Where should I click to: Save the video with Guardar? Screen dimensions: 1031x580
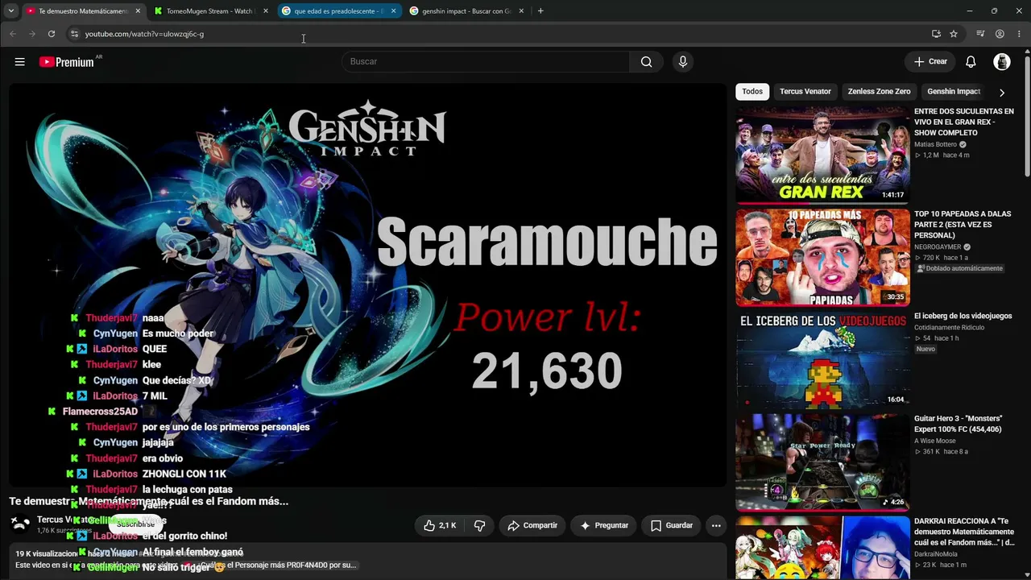[x=672, y=525]
